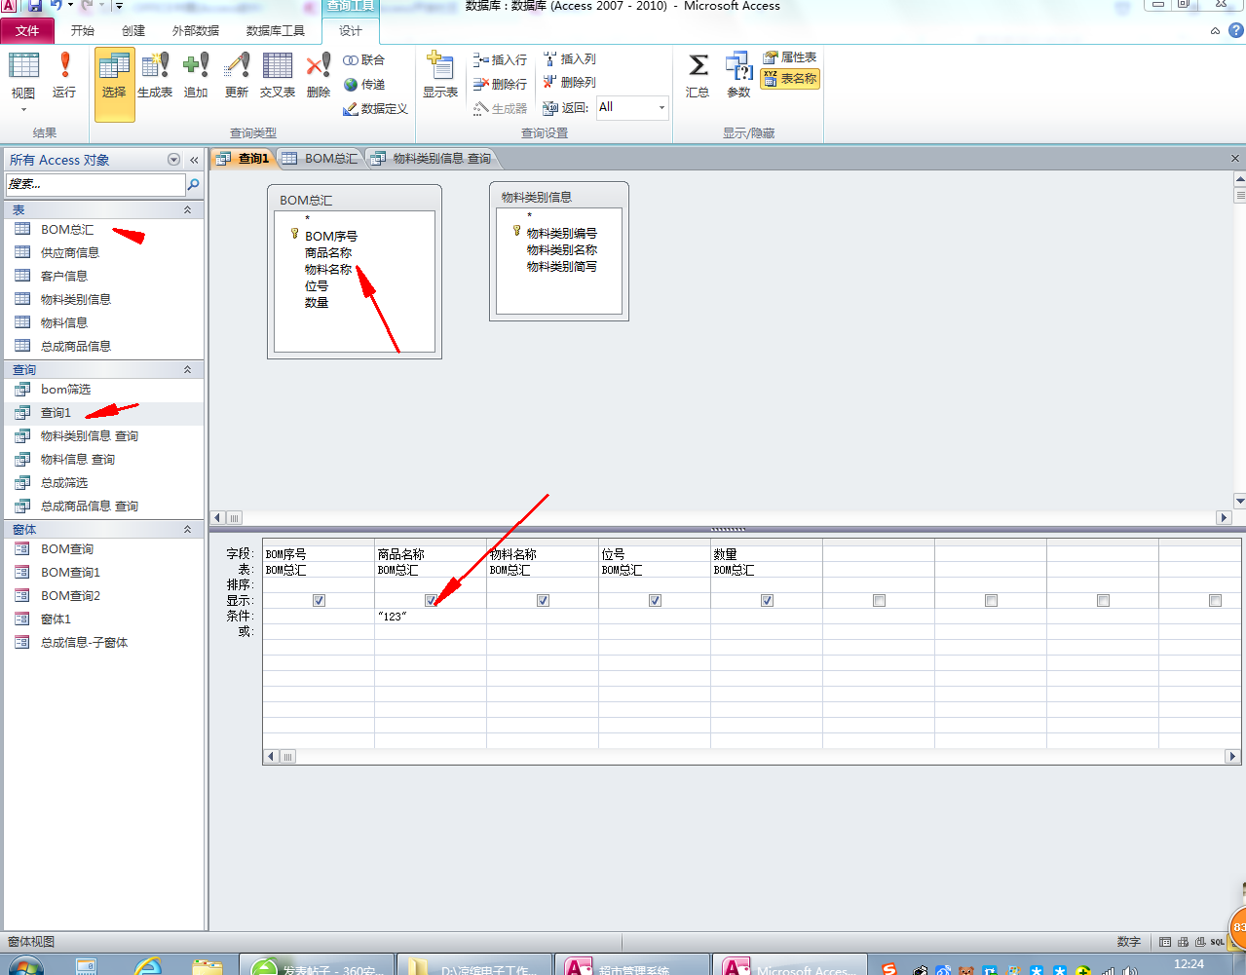The height and width of the screenshot is (975, 1246).
Task: Choose the 生成表 make-table query icon
Action: pos(155,76)
